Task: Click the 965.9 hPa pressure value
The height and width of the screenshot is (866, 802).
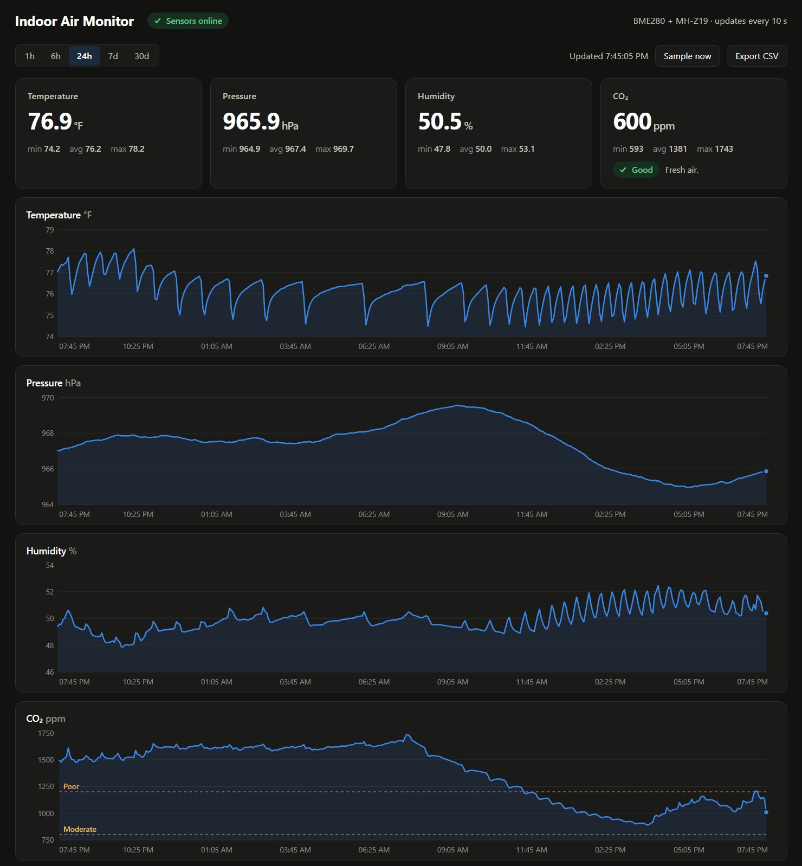Action: point(261,121)
